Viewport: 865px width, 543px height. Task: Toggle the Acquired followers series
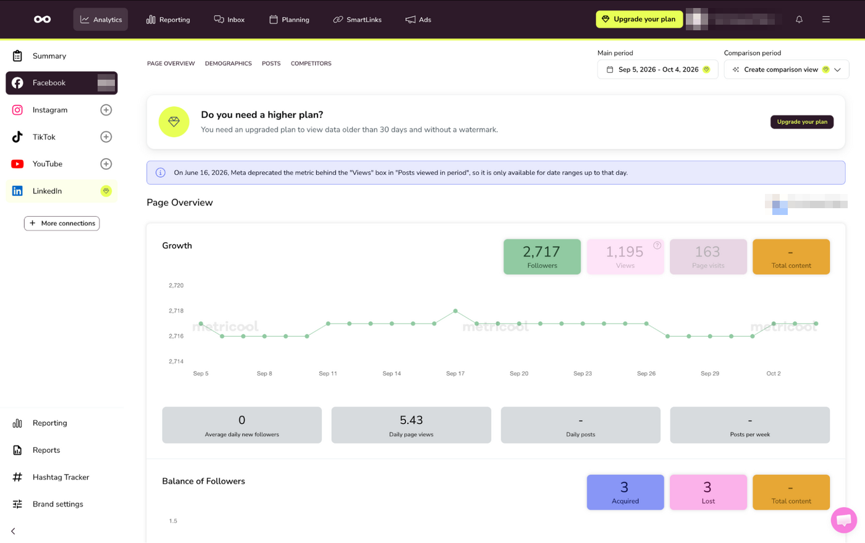tap(625, 492)
